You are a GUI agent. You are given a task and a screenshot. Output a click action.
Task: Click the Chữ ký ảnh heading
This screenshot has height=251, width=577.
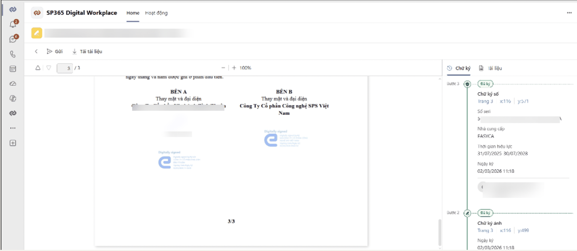pyautogui.click(x=490, y=223)
